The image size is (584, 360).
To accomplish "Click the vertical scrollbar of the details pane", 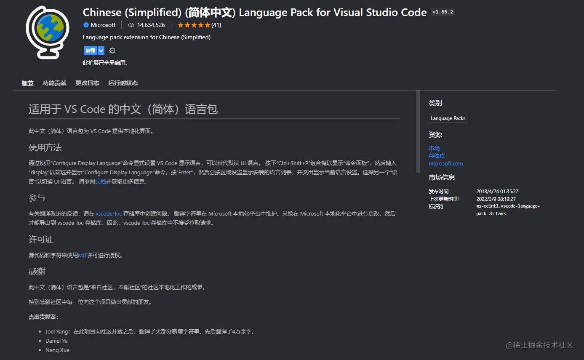I will pos(418,131).
